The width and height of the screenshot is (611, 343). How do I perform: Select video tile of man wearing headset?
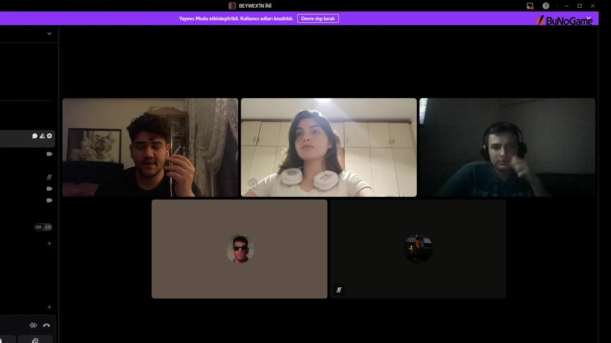click(x=507, y=147)
